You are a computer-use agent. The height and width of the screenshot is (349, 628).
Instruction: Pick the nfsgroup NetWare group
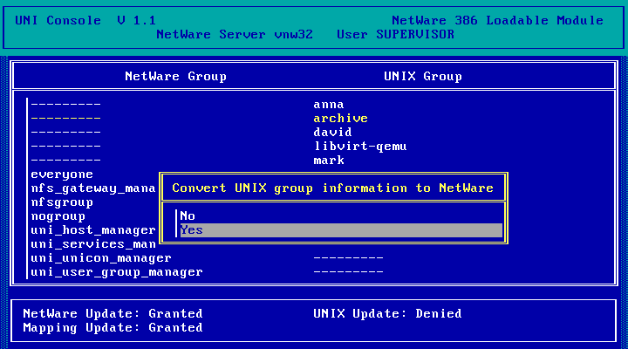(x=62, y=202)
